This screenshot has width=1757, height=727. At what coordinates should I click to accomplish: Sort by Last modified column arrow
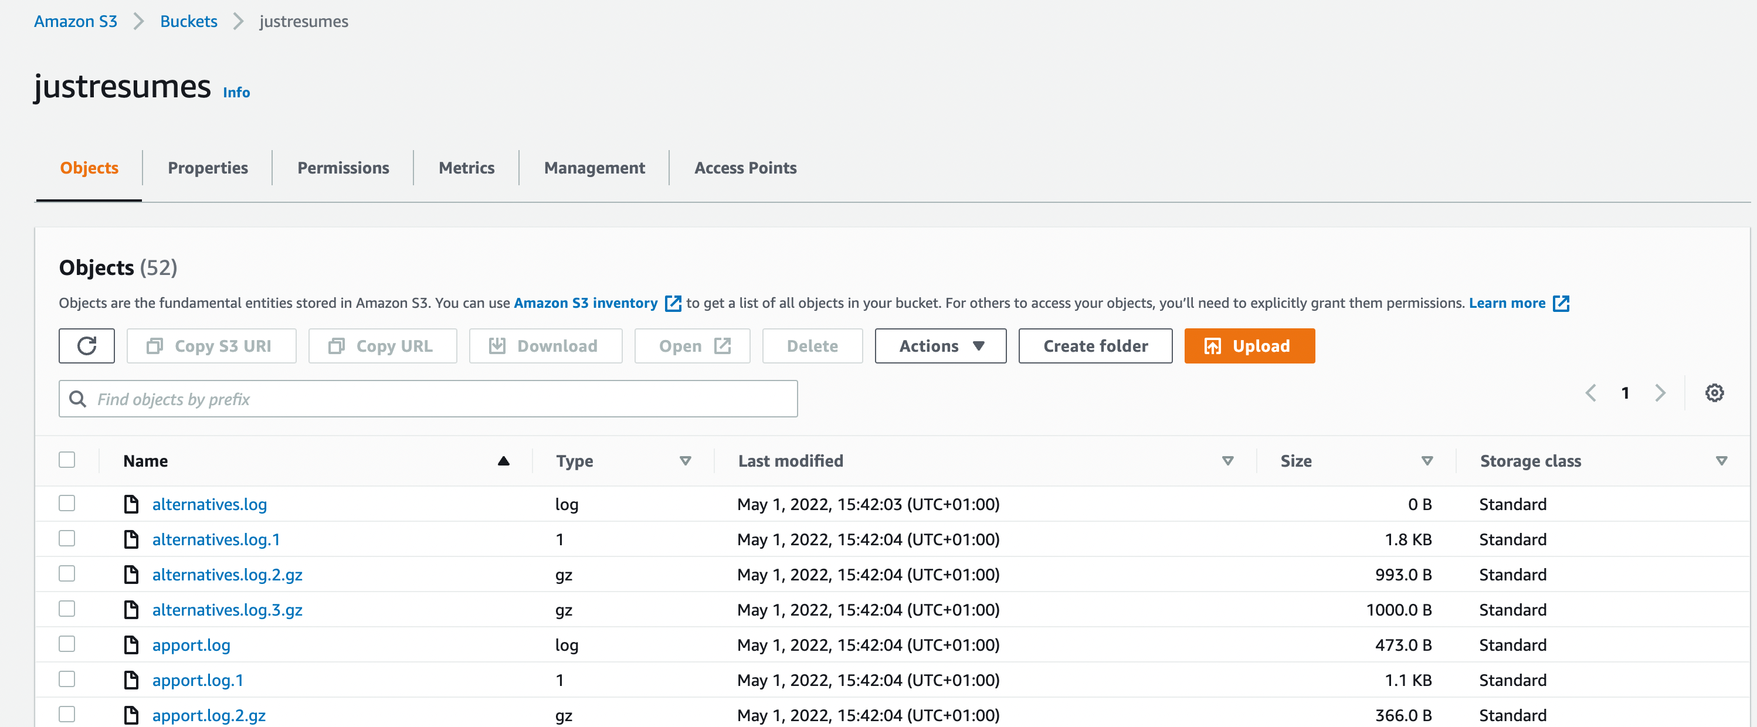tap(1227, 461)
